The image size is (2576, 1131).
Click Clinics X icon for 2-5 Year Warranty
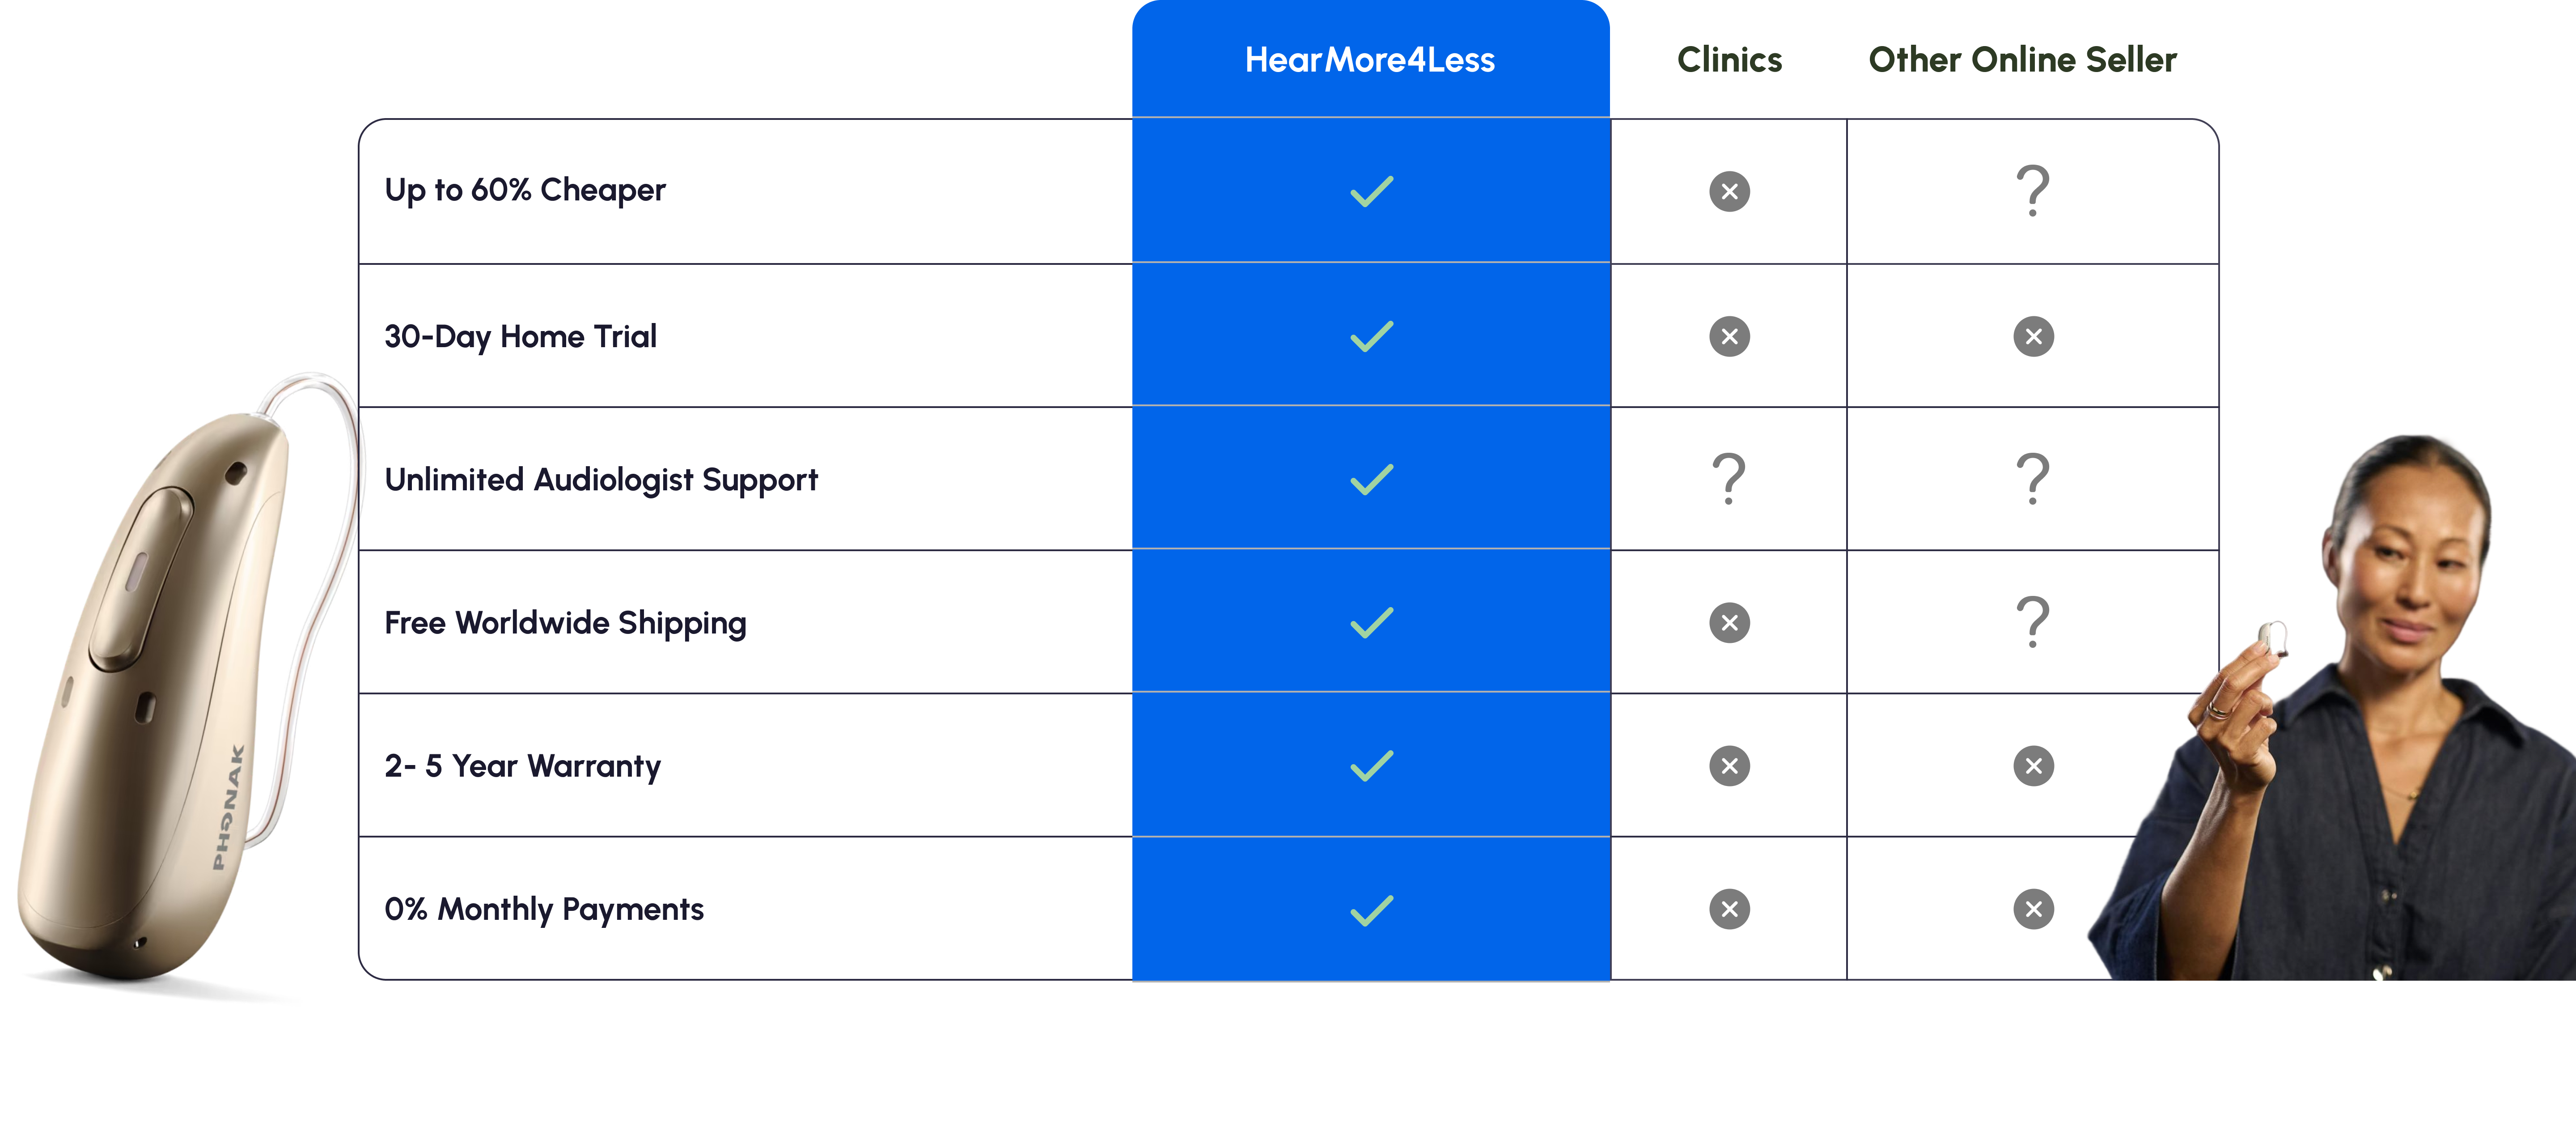pyautogui.click(x=1729, y=766)
